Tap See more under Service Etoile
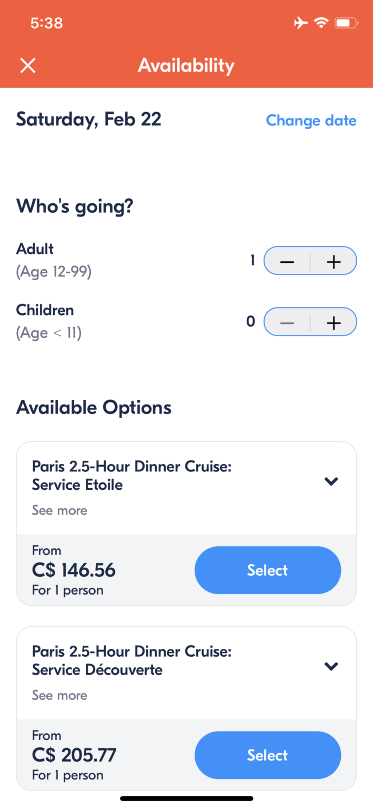 click(x=59, y=510)
